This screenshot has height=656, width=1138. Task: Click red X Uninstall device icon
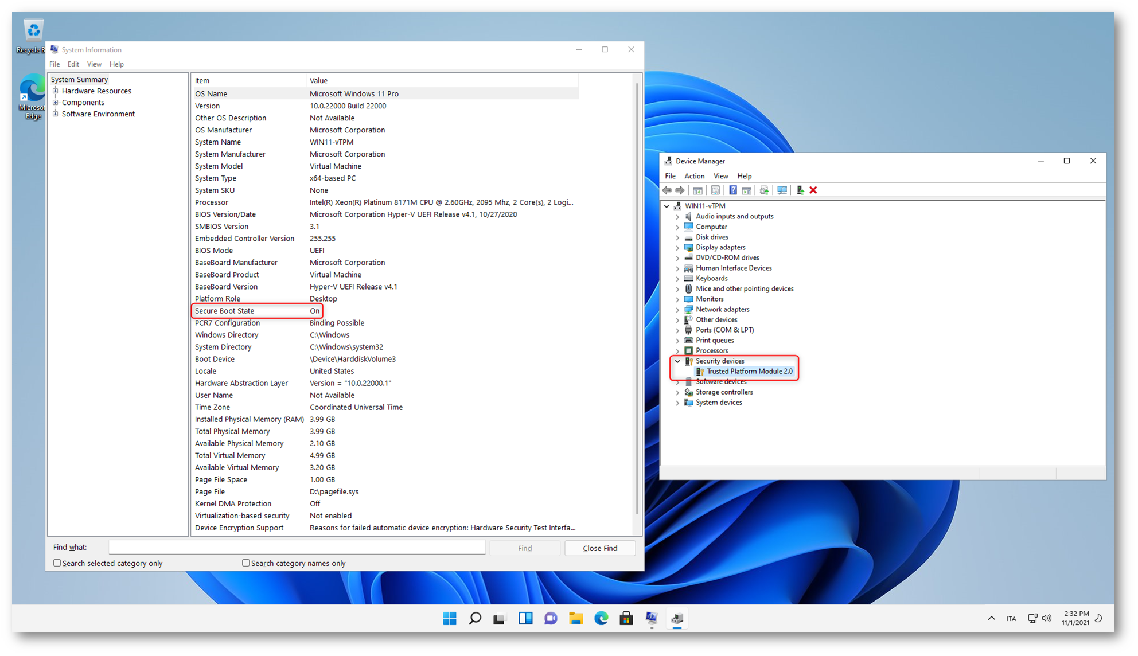(813, 190)
